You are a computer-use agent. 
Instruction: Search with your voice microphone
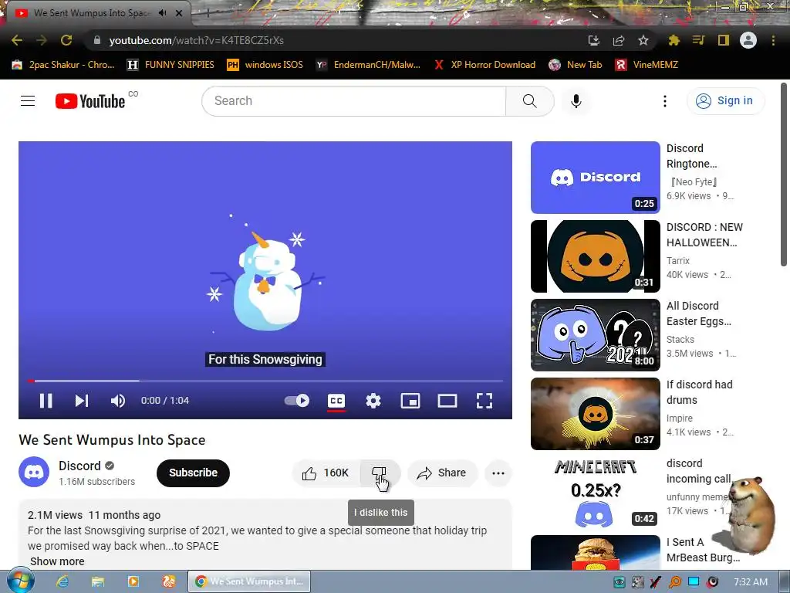576,101
